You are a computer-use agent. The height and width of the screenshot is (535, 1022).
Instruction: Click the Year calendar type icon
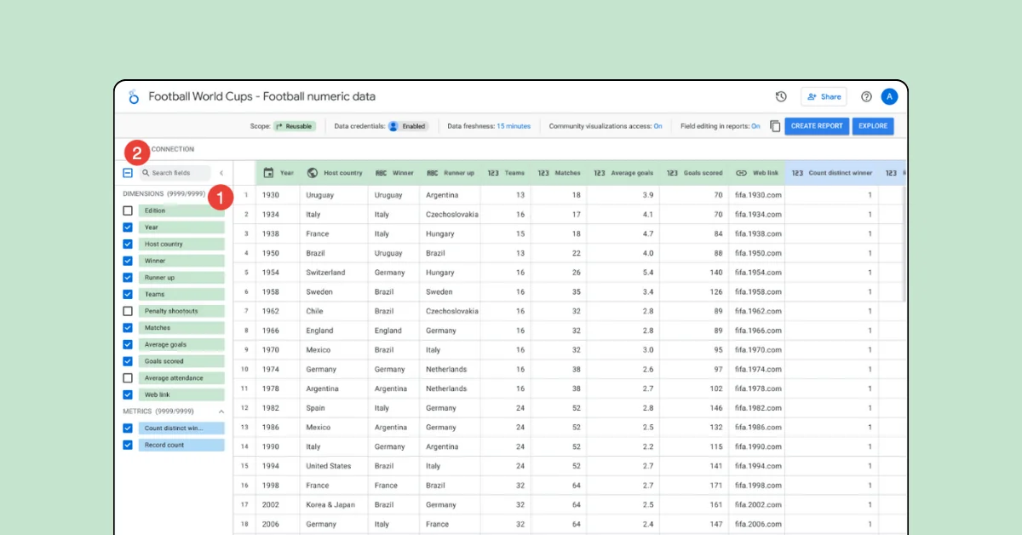point(269,173)
